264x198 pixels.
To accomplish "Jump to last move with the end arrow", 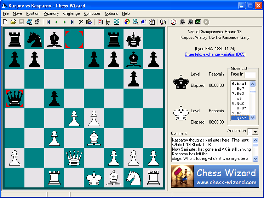I will tap(73, 22).
